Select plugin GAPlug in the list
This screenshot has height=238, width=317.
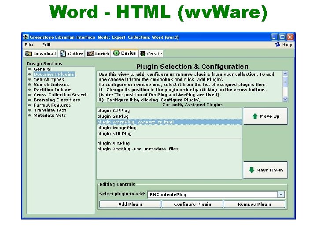click(x=170, y=116)
